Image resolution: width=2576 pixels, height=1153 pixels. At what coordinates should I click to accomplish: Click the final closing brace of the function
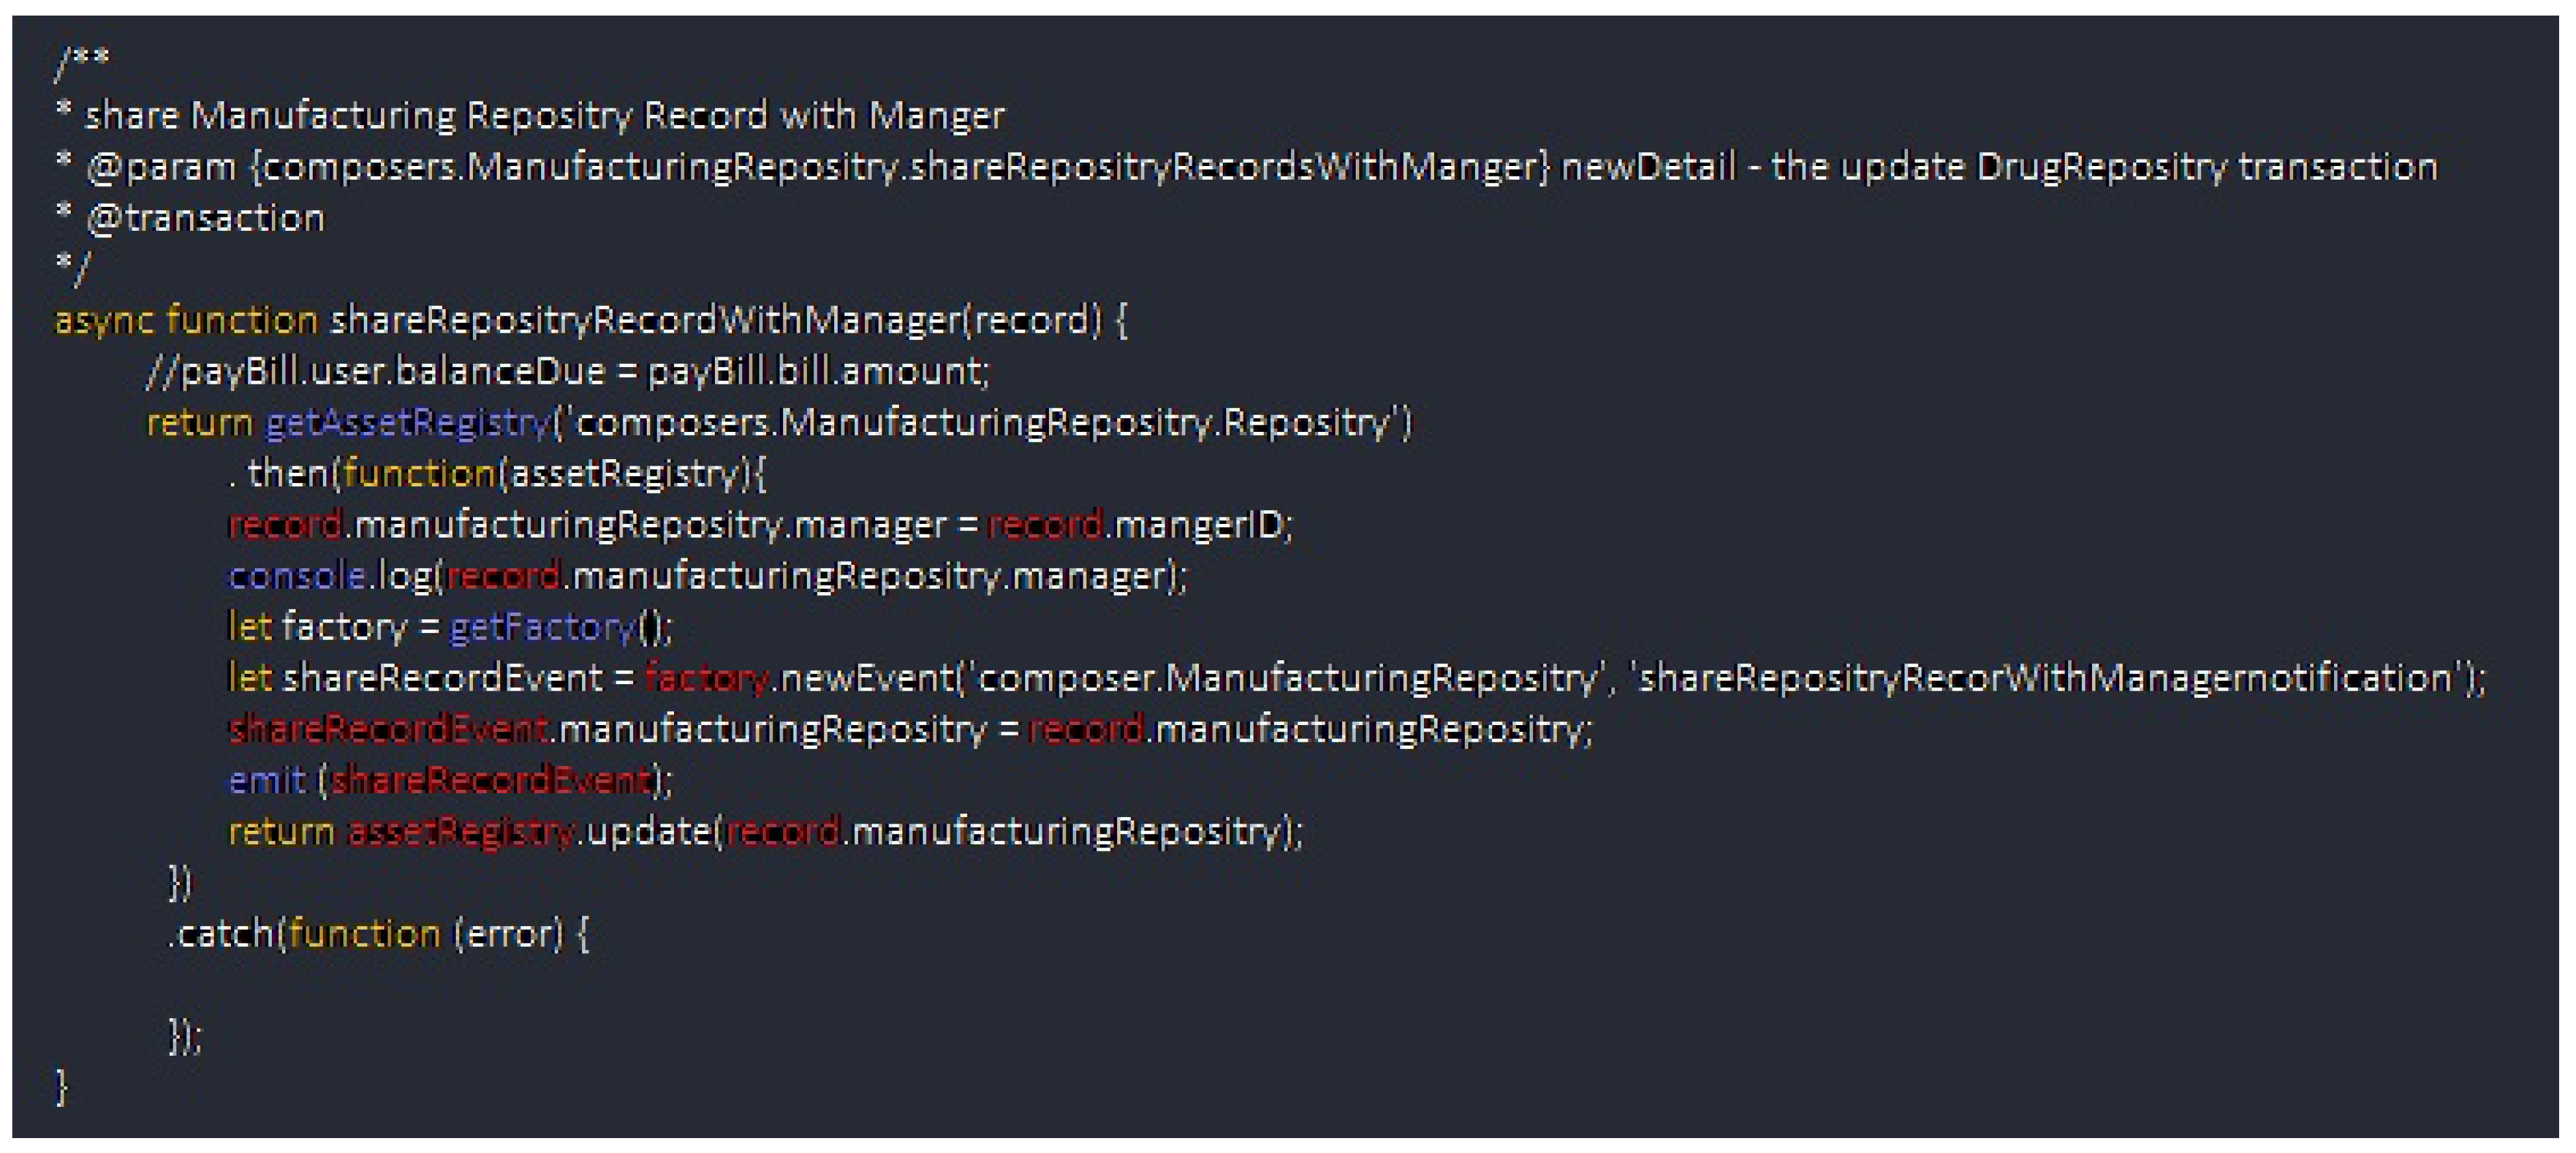pos(62,1087)
